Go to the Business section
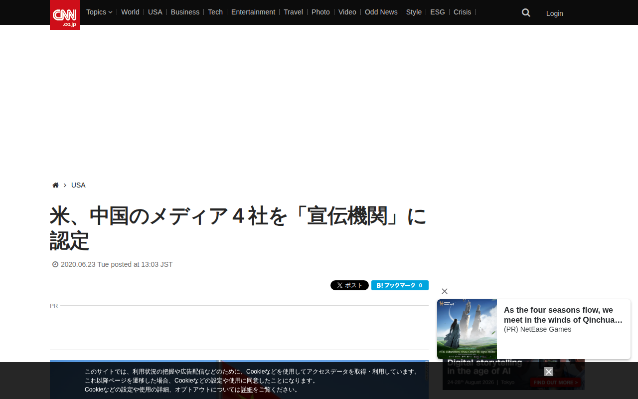 (x=185, y=12)
